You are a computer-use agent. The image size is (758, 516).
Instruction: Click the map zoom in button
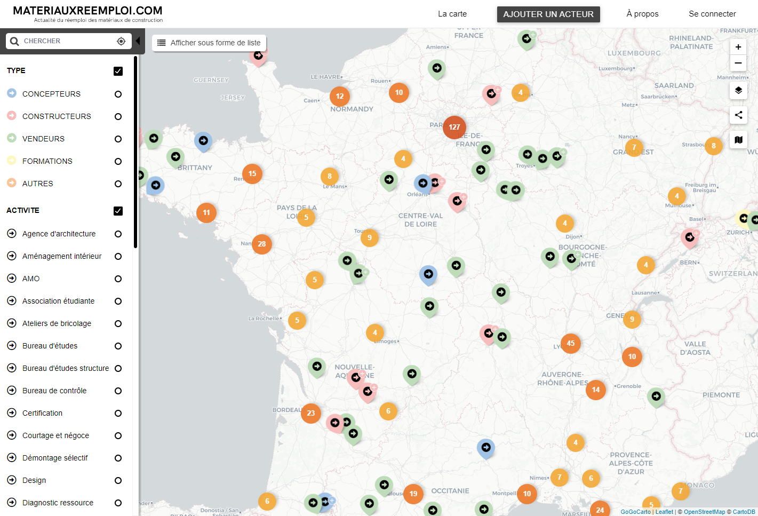(738, 47)
